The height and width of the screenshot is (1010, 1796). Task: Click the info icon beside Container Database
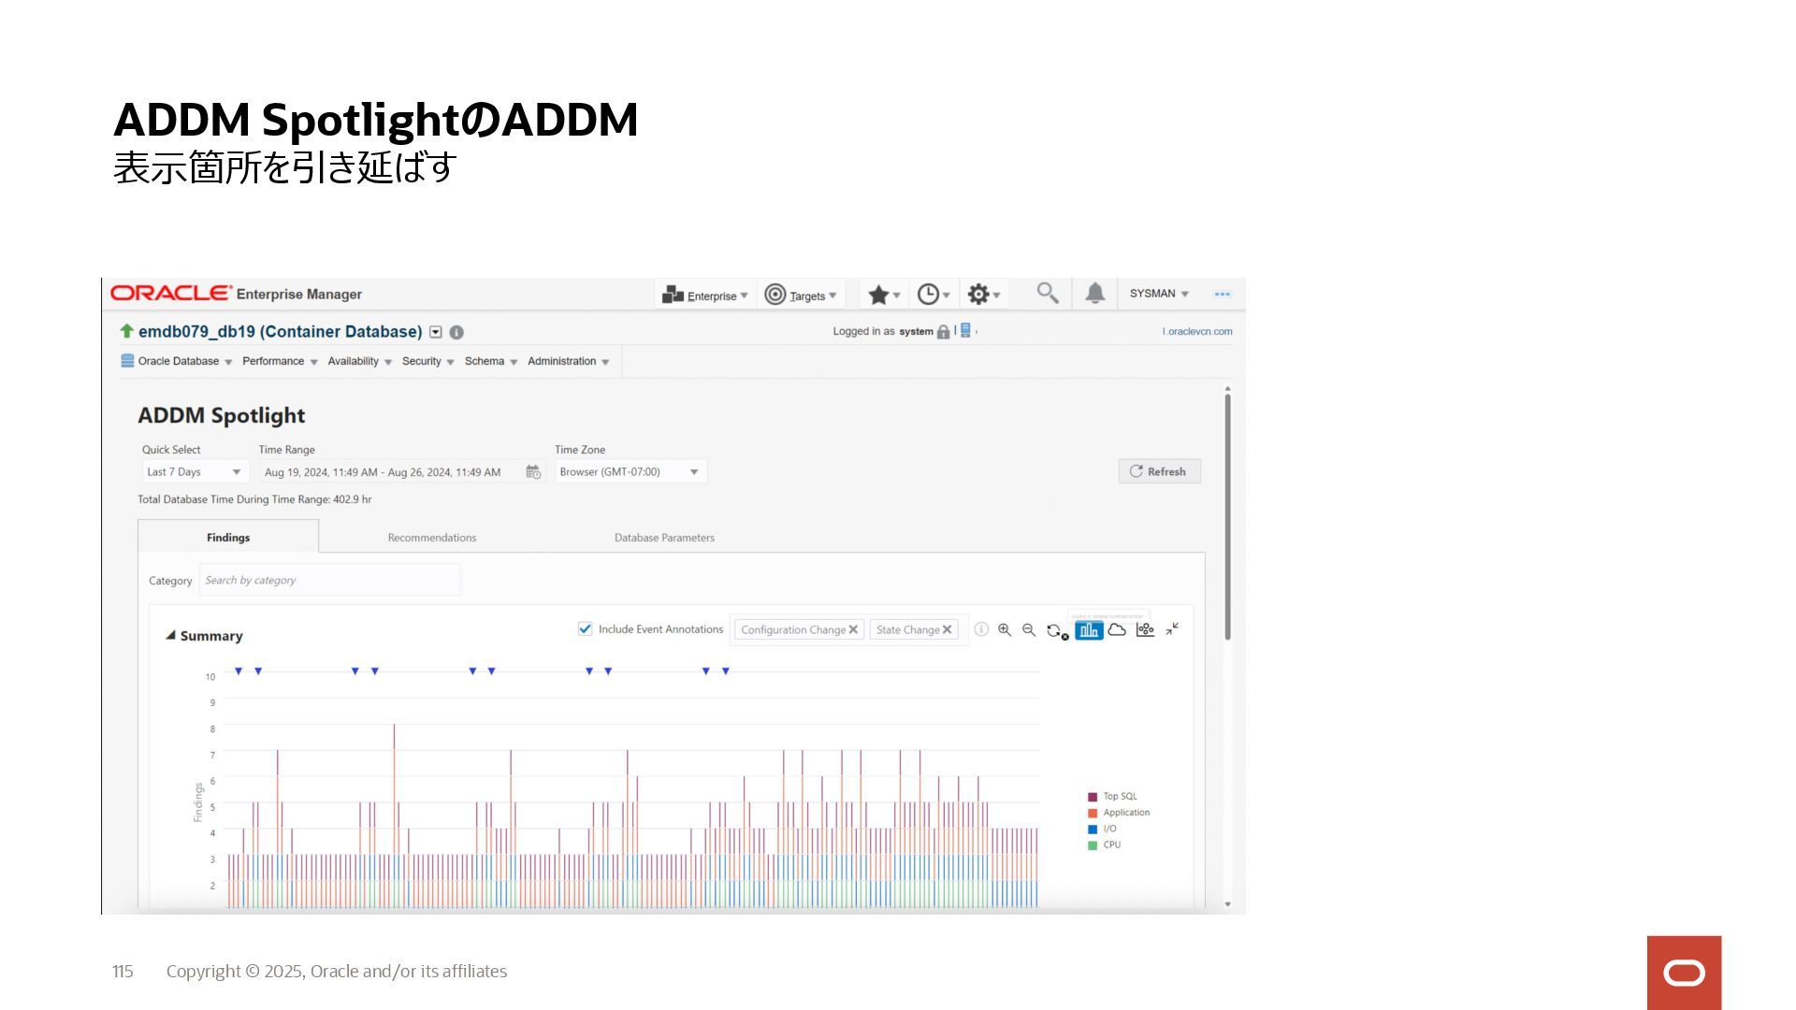(456, 332)
